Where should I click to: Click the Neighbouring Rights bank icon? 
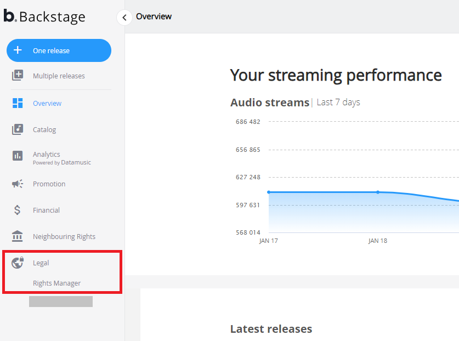(18, 236)
